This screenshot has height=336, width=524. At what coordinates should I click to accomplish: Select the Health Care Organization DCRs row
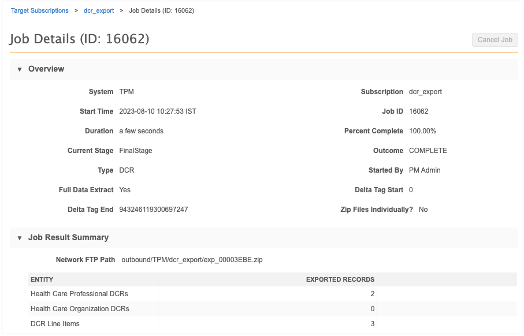coord(80,309)
